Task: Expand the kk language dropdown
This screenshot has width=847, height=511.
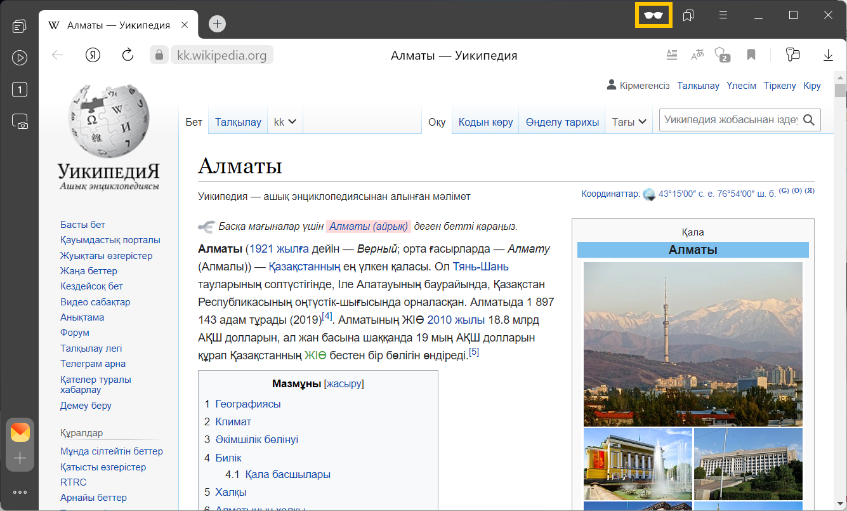Action: point(285,122)
